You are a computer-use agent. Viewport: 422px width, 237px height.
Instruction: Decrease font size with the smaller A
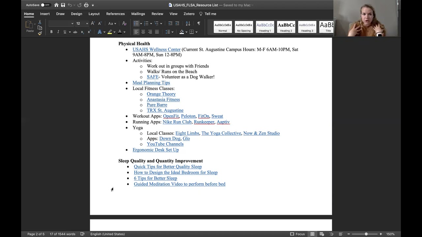click(x=100, y=23)
